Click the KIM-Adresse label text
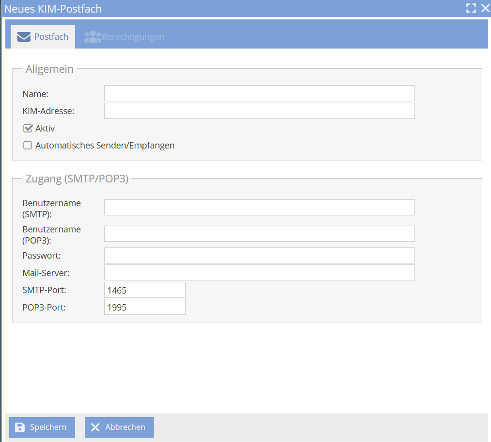Viewport: 491px width, 442px height. [48, 111]
